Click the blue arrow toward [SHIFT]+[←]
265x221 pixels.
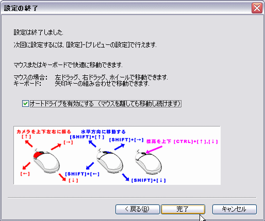pyautogui.click(x=90, y=166)
